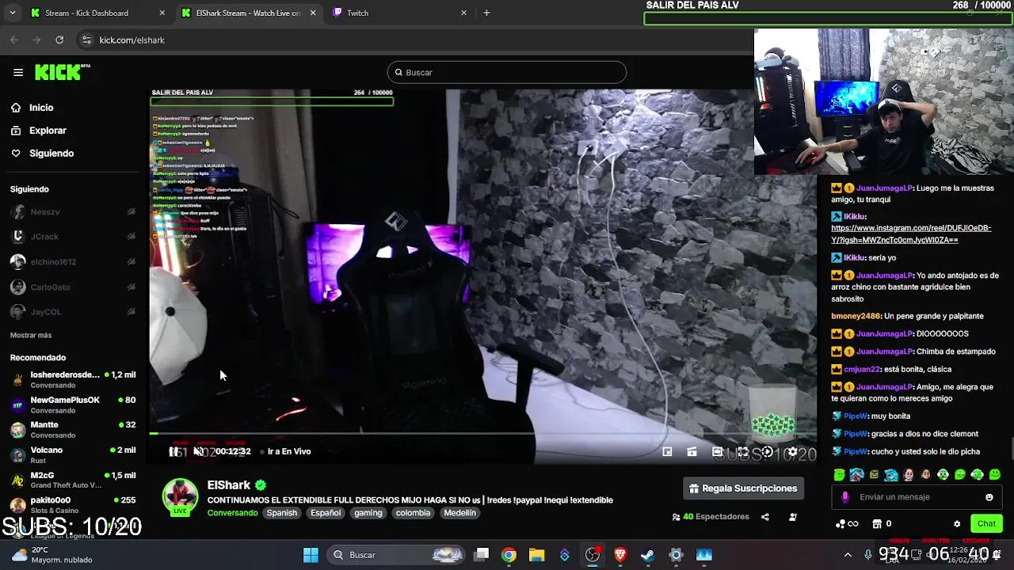This screenshot has height=570, width=1014.
Task: Click bmoney2486 username in chat
Action: (856, 317)
